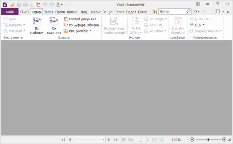Click the Open folder icon in quick access toolbar
This screenshot has width=233, height=144.
click(x=12, y=5)
